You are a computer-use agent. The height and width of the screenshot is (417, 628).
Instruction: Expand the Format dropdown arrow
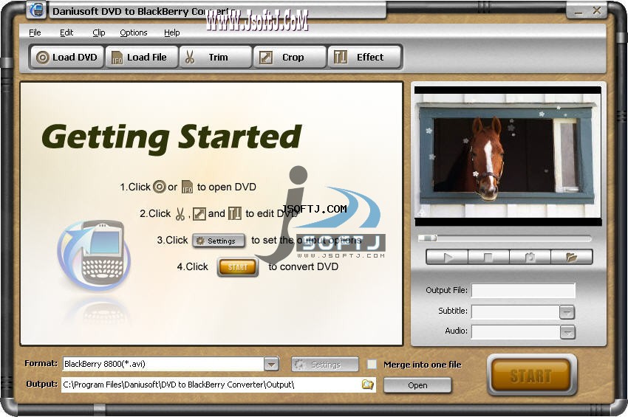[x=272, y=364]
